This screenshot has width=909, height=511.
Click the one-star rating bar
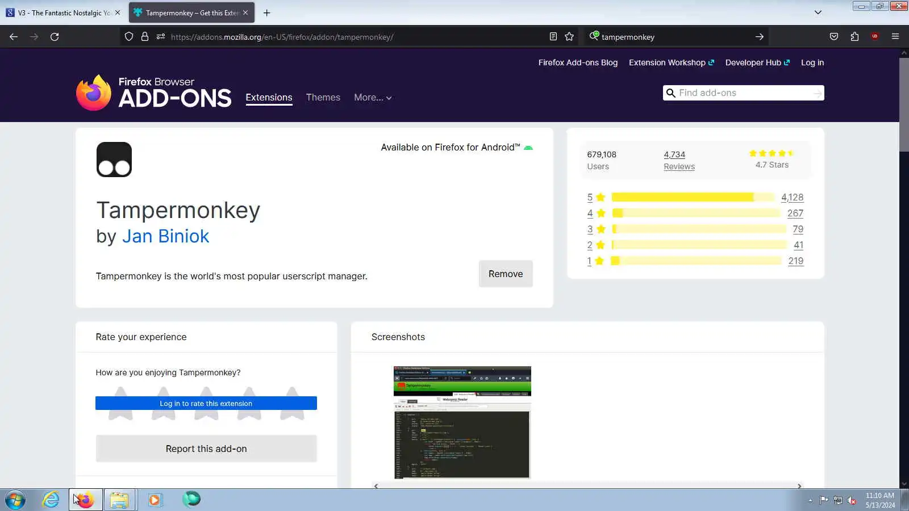coord(696,261)
